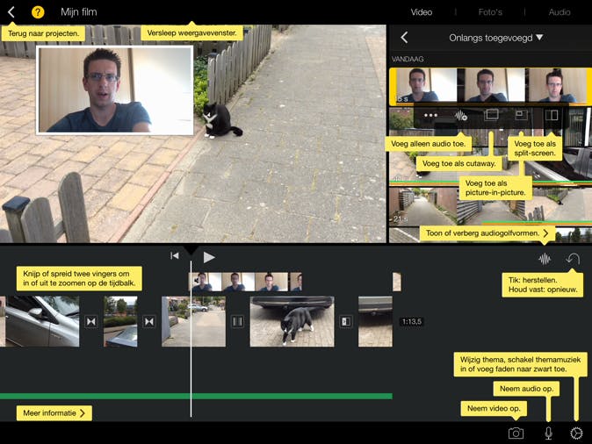This screenshot has height=444, width=592.
Task: Go back in the media browser panel
Action: coord(404,38)
